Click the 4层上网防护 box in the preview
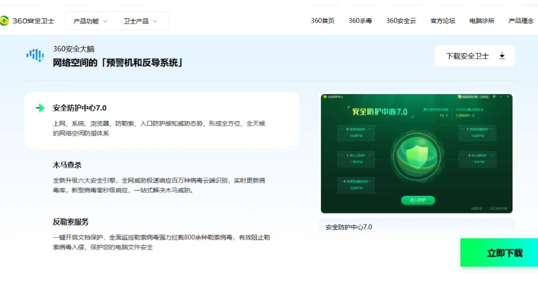Viewport: 538px width, 302px height. pos(478,159)
